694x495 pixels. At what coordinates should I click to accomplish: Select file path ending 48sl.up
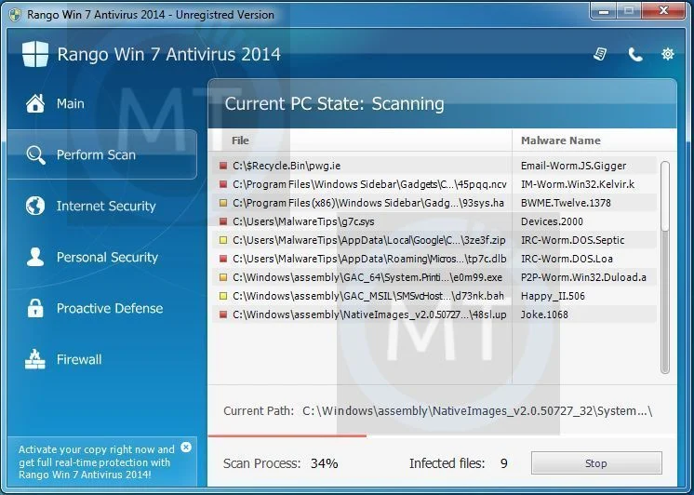pos(369,314)
